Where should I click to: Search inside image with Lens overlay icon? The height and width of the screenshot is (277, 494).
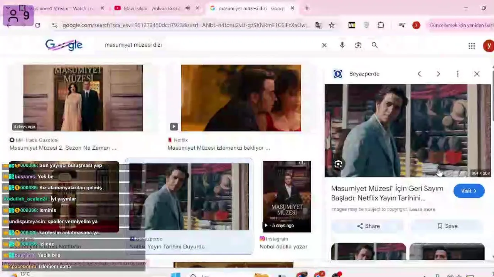pyautogui.click(x=338, y=165)
